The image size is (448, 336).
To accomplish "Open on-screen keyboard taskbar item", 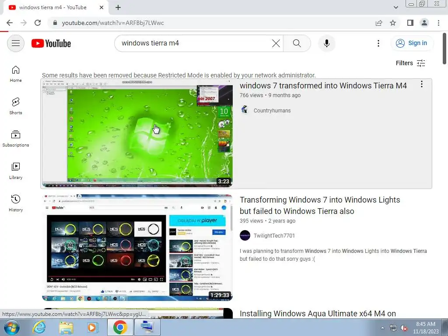I will click(147, 327).
